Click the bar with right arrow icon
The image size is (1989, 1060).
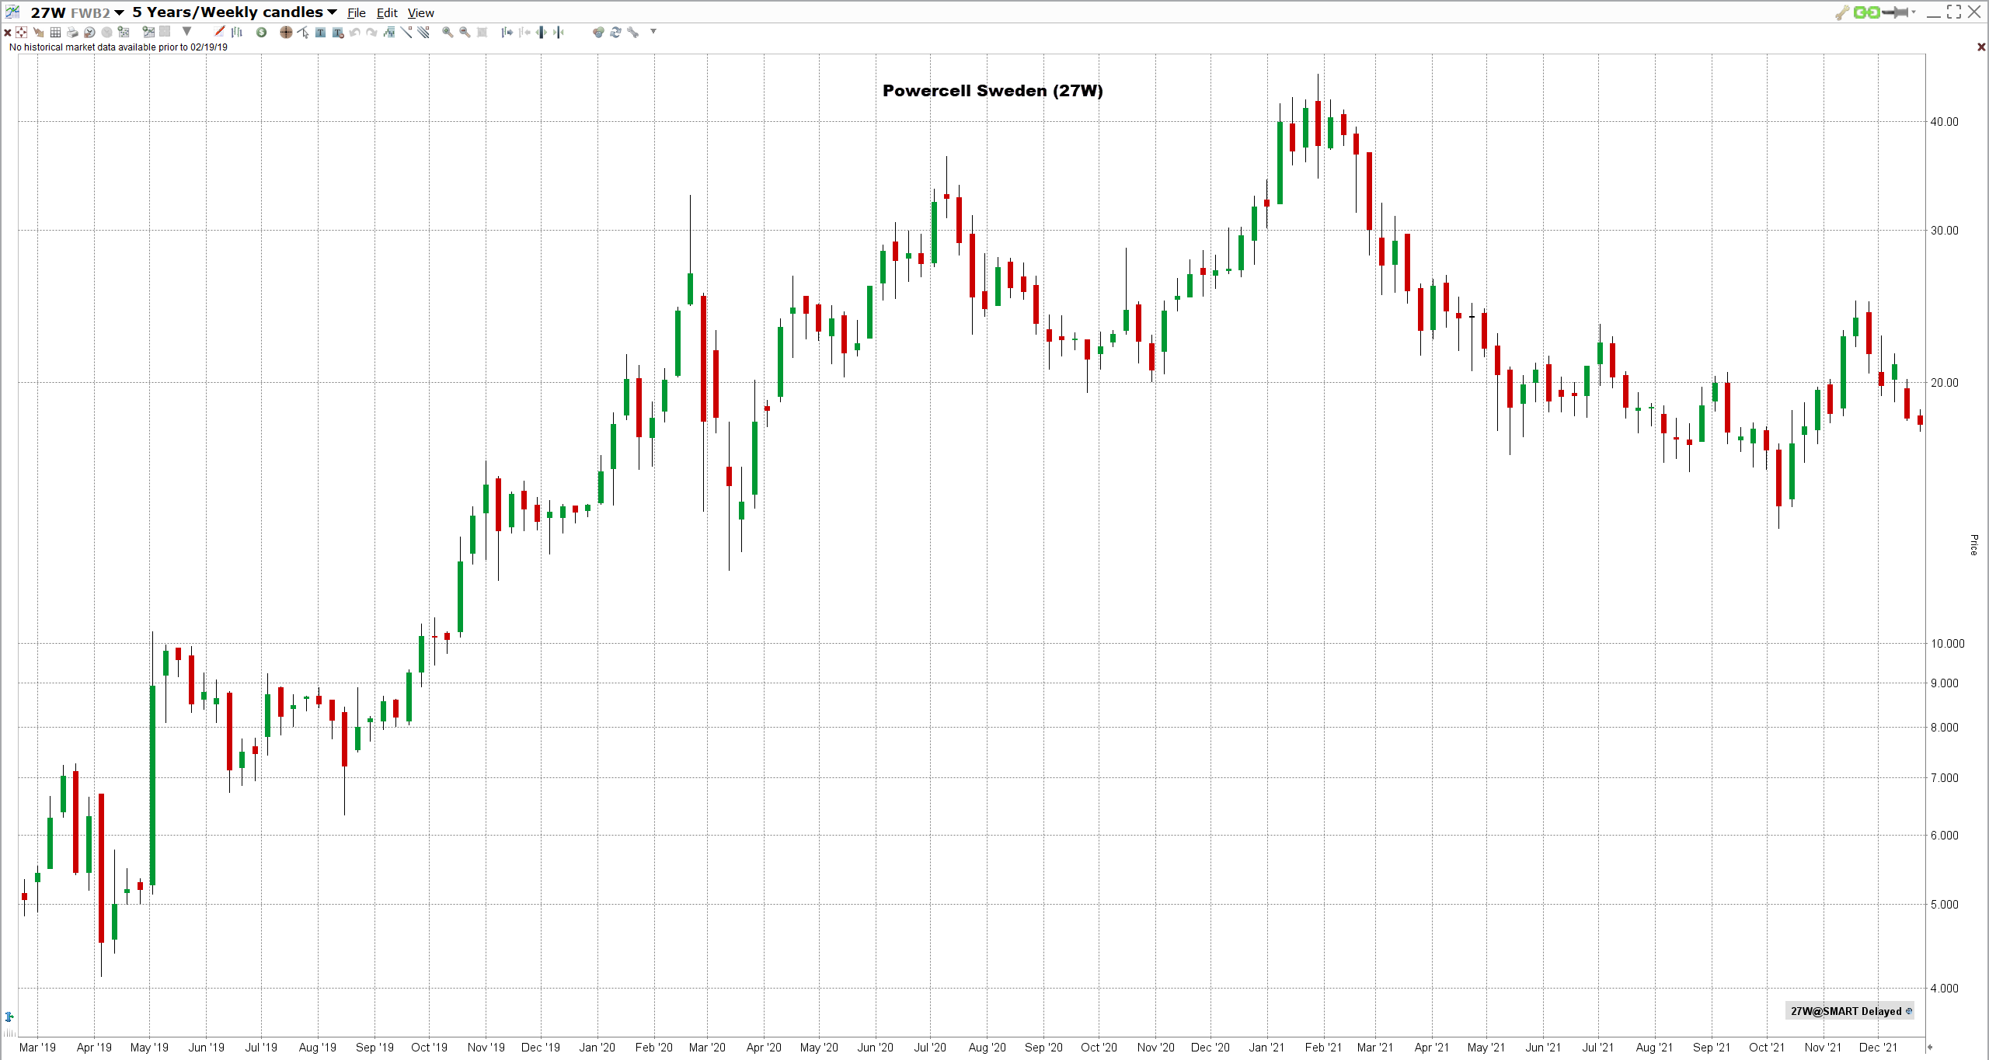pos(507,32)
